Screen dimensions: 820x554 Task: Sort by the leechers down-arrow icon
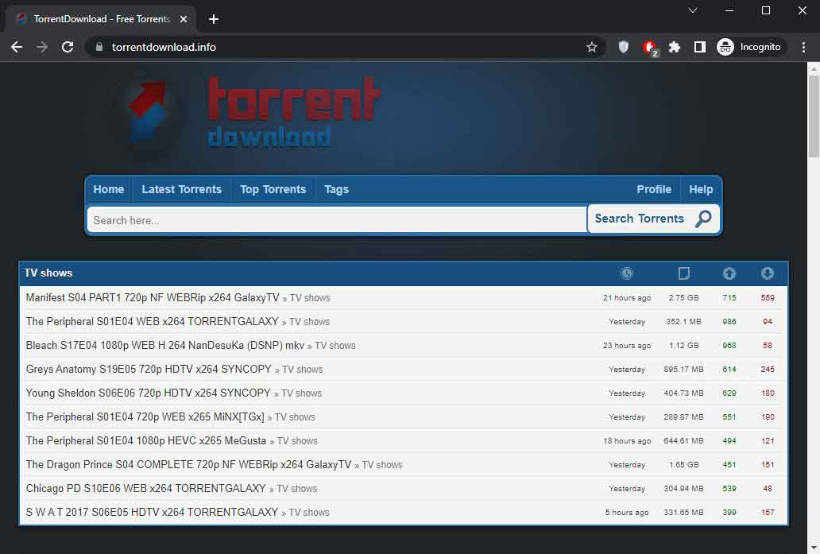pyautogui.click(x=768, y=273)
